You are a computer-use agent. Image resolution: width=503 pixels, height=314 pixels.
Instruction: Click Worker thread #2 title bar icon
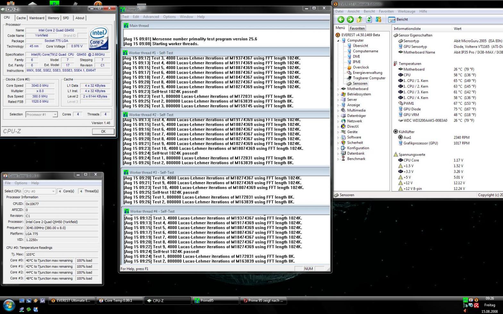[126, 115]
